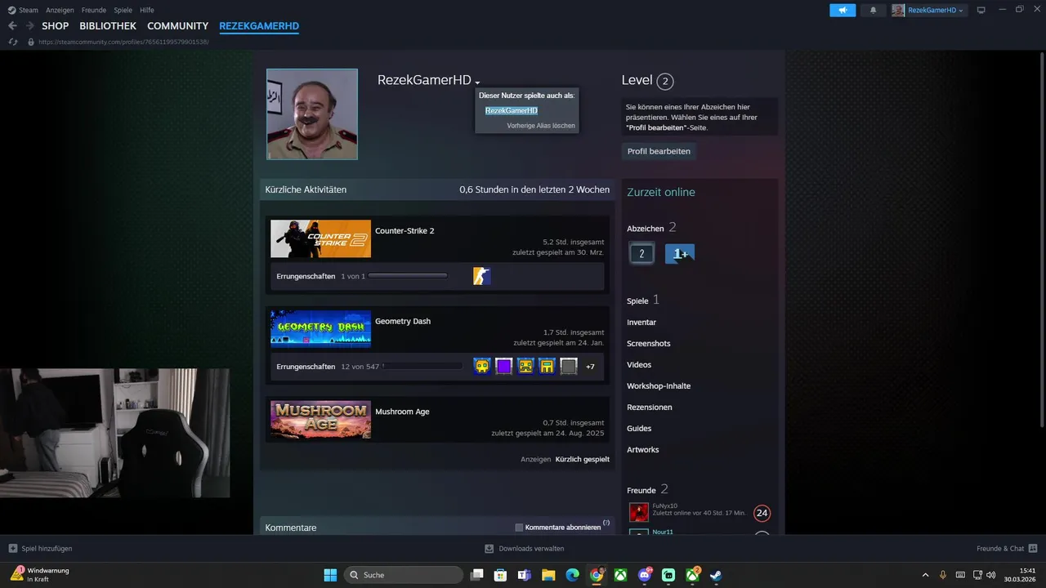The height and width of the screenshot is (588, 1046).
Task: Show the +7 more achievements
Action: point(590,367)
